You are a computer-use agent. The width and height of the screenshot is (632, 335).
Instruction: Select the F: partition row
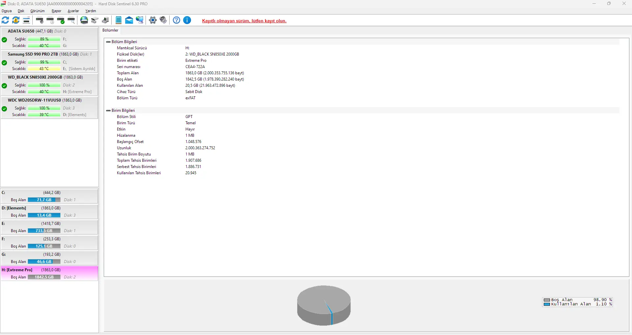(49, 243)
